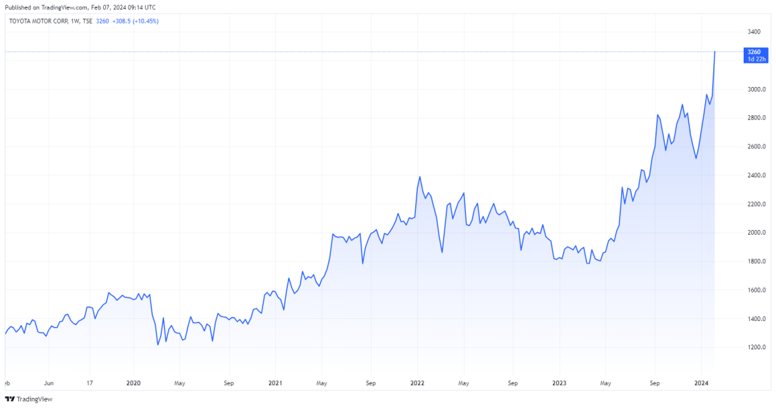Image resolution: width=776 pixels, height=408 pixels.
Task: Click the 3260 value beside TSE in legend
Action: (102, 21)
